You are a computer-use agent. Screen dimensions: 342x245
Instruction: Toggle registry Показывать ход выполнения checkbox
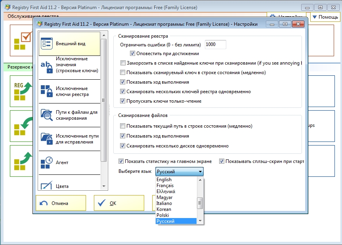click(122, 82)
